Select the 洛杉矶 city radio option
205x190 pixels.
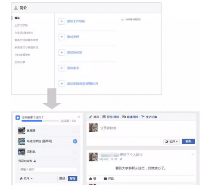pos(75,152)
